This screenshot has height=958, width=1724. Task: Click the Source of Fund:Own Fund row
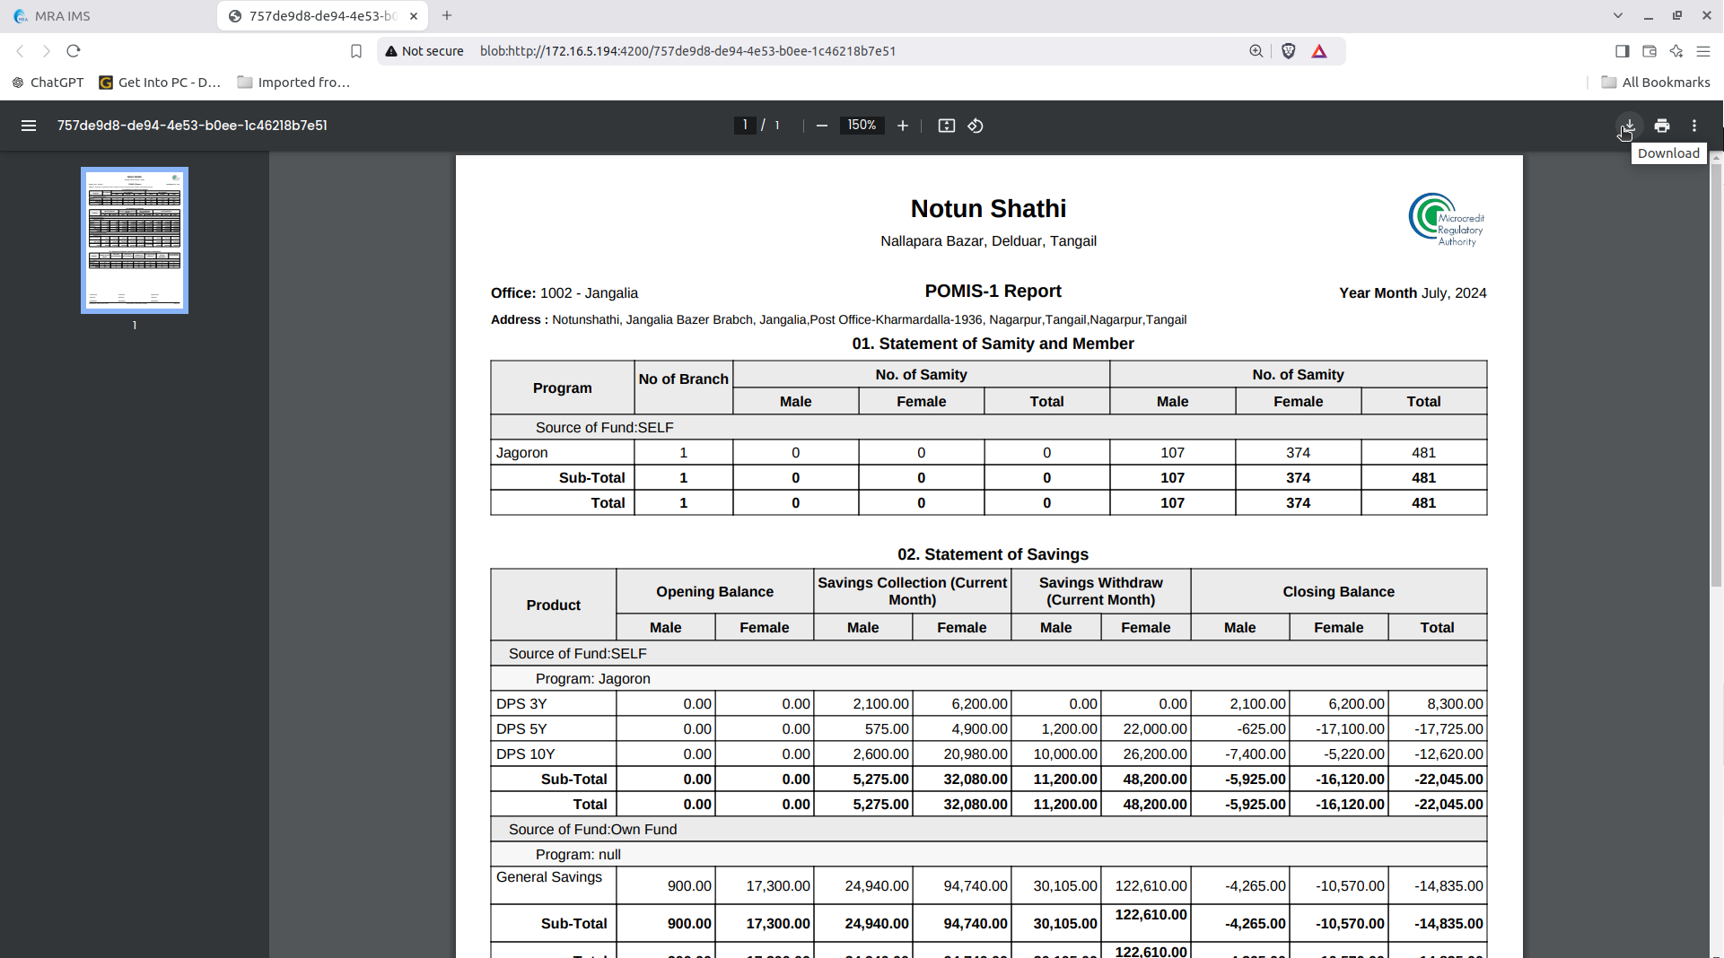988,830
